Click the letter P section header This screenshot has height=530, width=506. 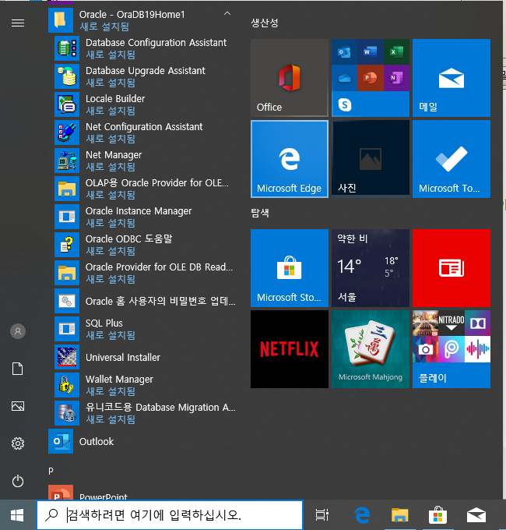51,471
